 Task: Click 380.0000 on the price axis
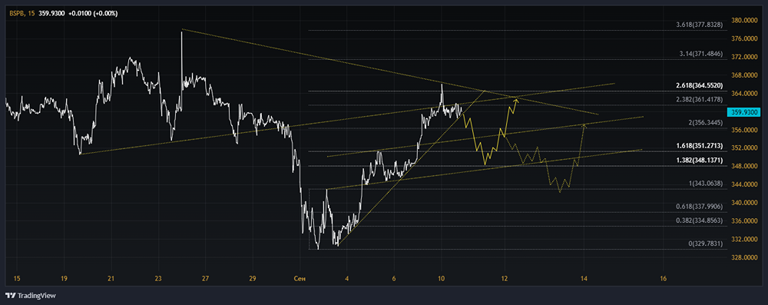(x=743, y=21)
